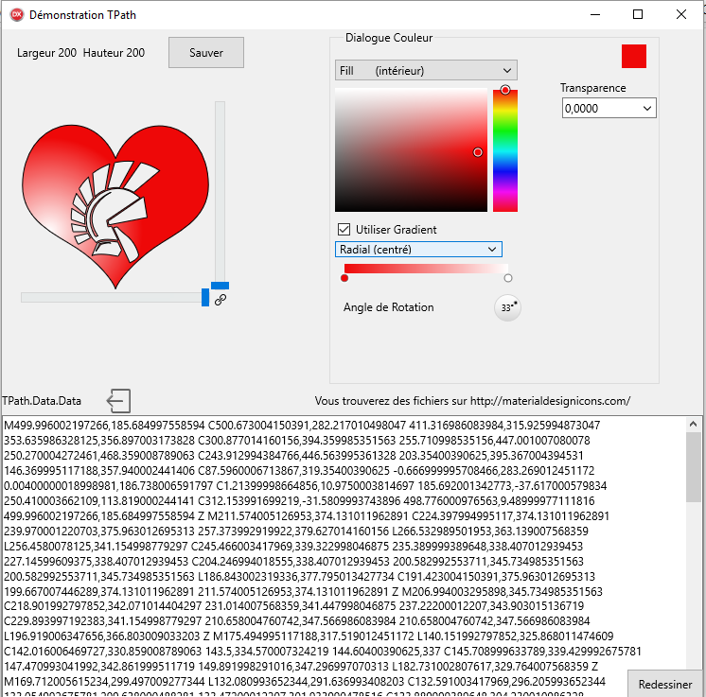Click the chain link icon between sliders
This screenshot has width=706, height=697.
coord(221,300)
